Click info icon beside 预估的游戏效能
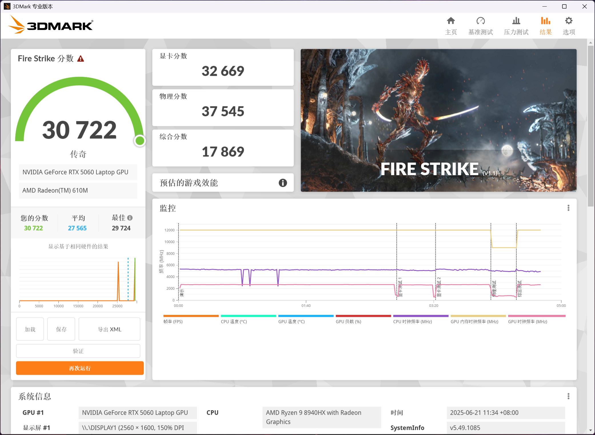 coord(283,183)
